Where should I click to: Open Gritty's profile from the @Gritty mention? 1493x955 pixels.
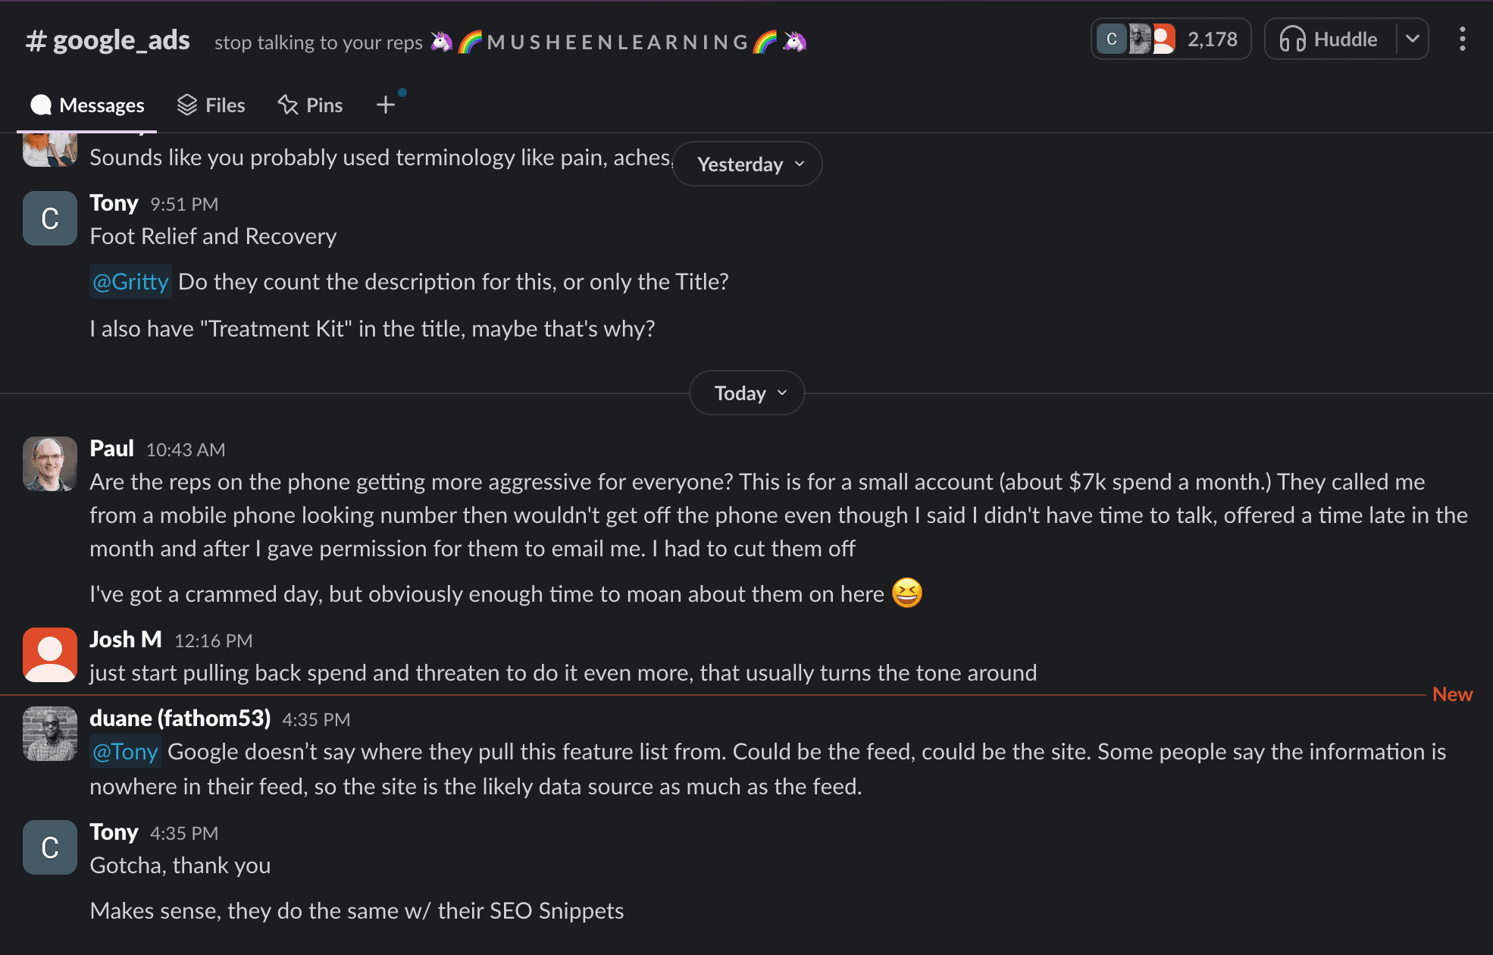pyautogui.click(x=130, y=281)
